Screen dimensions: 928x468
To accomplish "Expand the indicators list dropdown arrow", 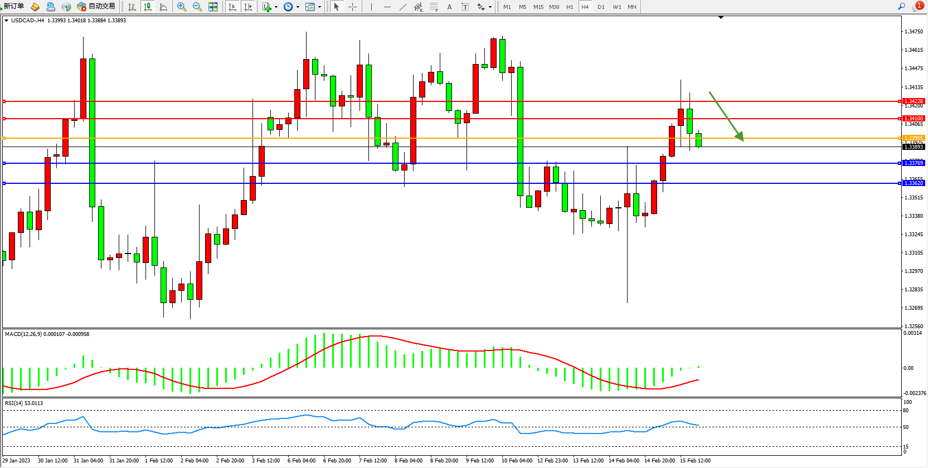I will 276,7.
